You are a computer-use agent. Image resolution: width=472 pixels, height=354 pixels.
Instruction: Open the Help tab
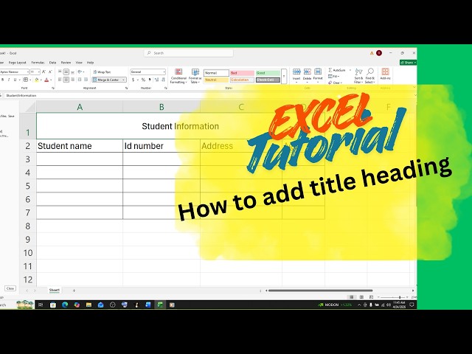[90, 63]
